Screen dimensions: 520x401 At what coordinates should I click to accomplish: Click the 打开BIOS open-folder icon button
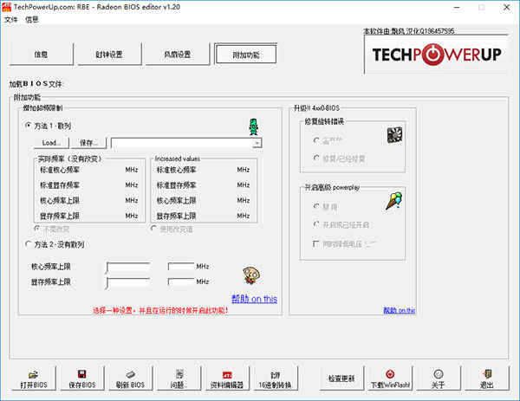[x=34, y=378]
